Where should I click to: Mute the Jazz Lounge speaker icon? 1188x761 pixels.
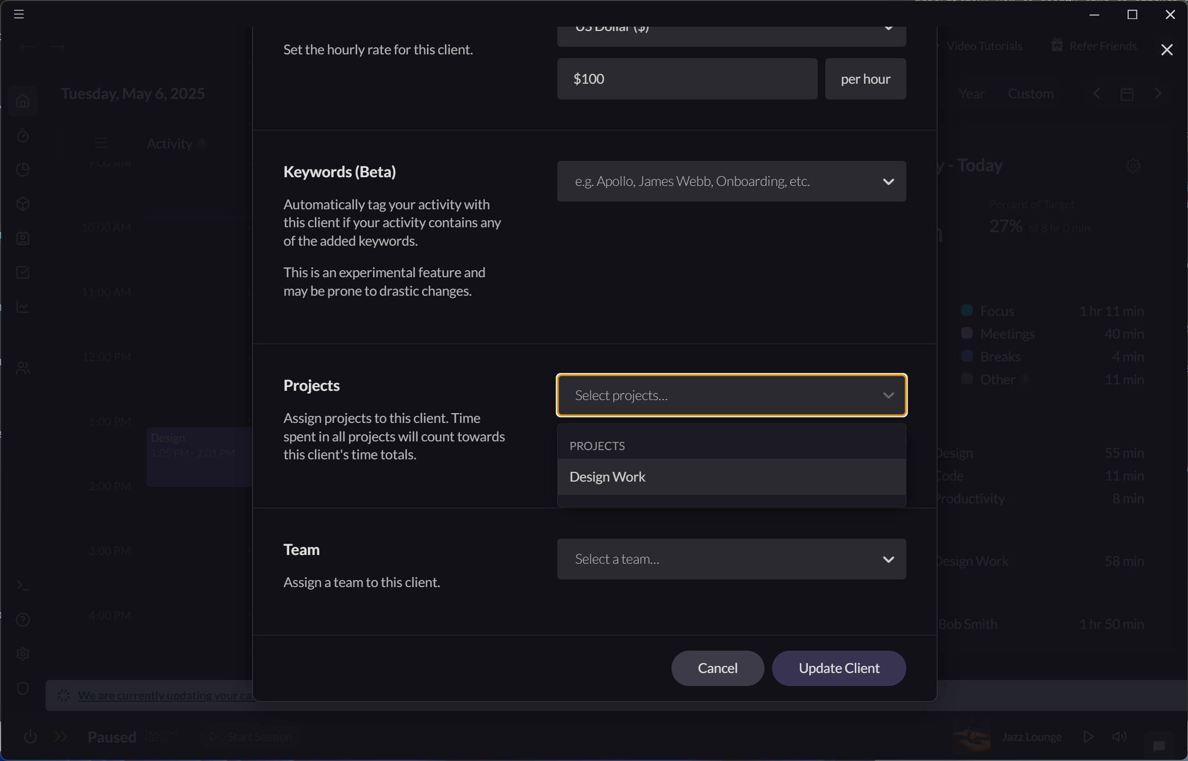(x=1119, y=737)
